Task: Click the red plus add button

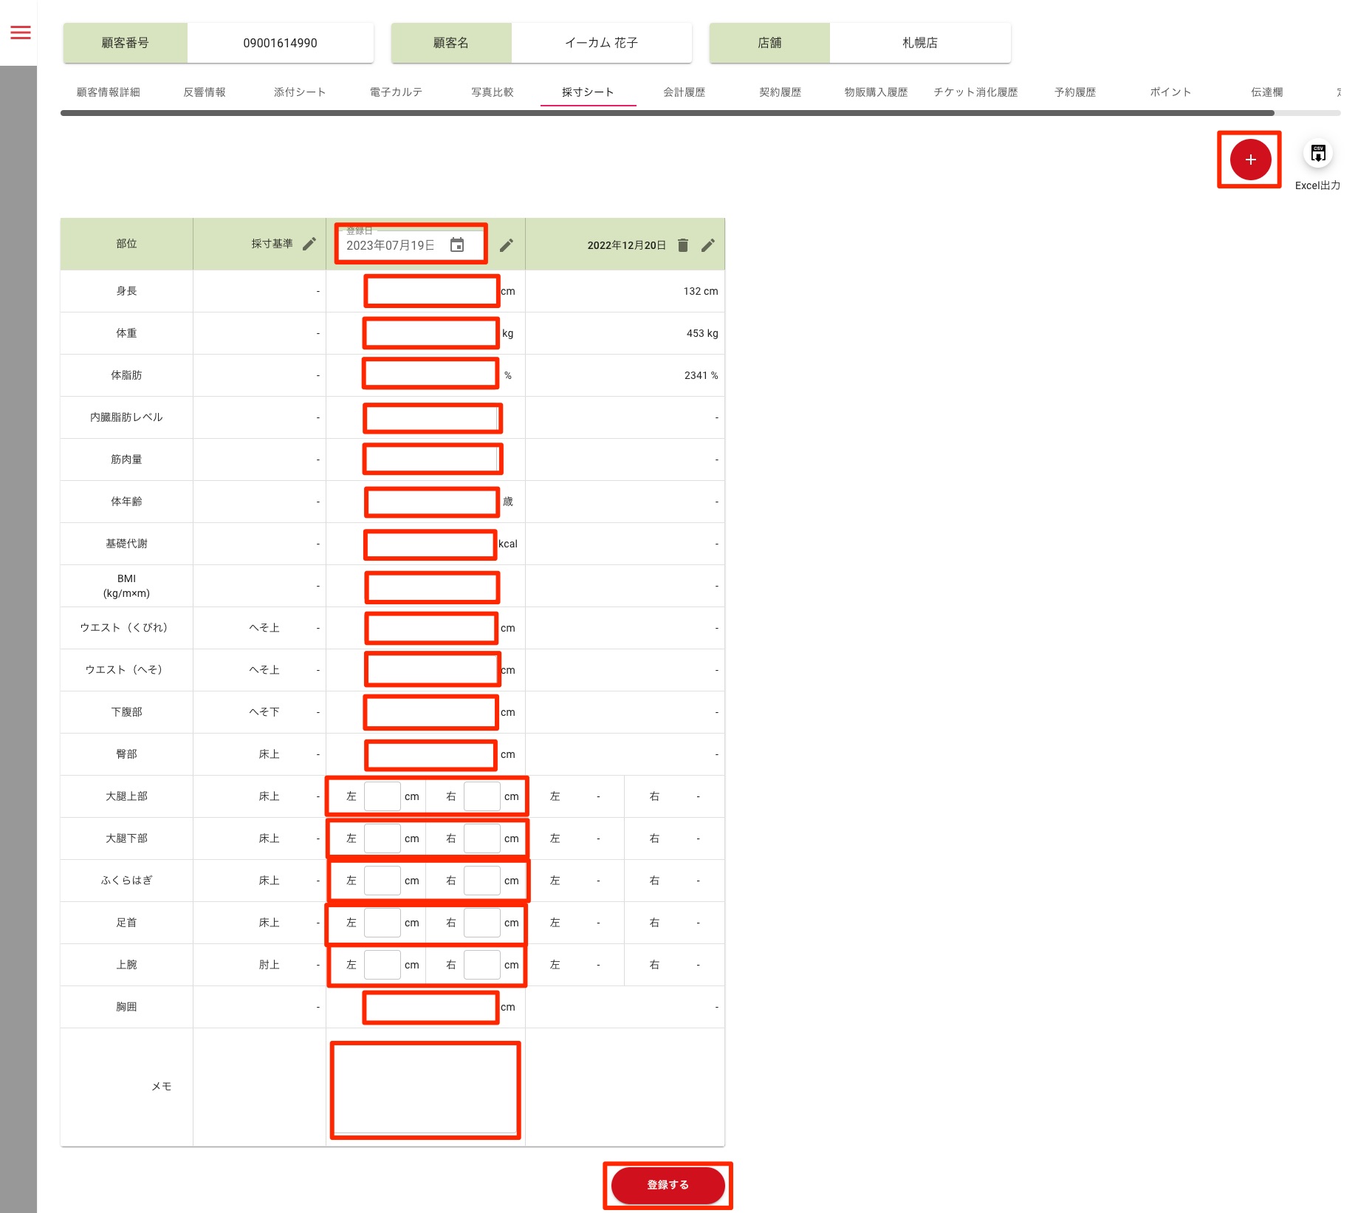Action: (x=1249, y=160)
